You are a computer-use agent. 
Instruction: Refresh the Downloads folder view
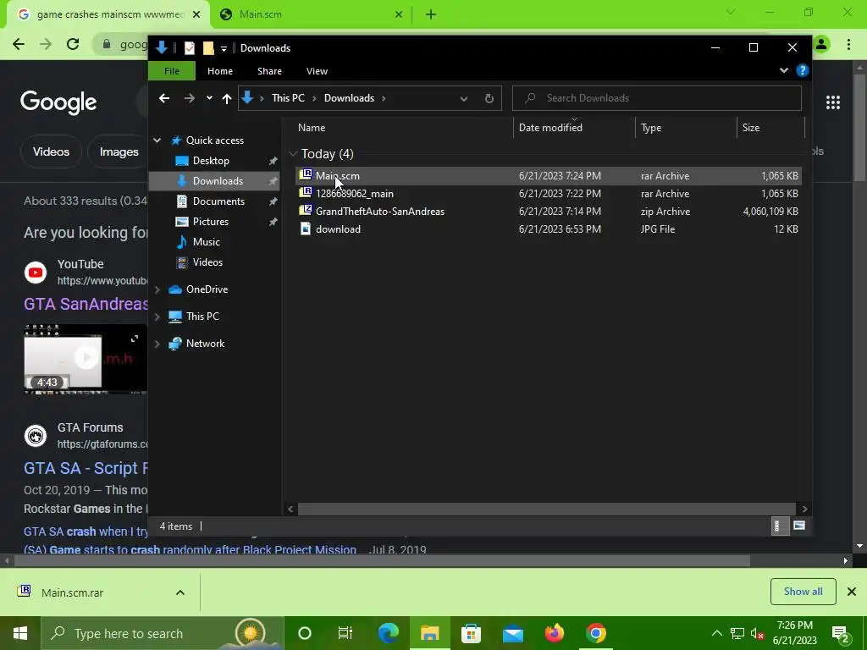tap(489, 98)
